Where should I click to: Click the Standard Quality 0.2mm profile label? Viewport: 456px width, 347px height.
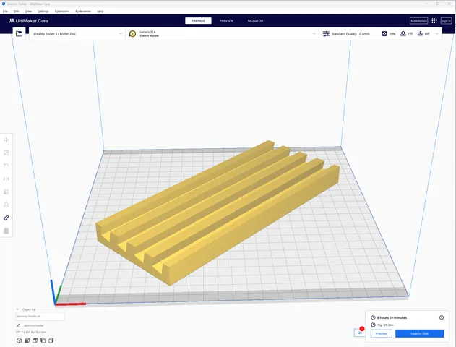[x=350, y=34]
